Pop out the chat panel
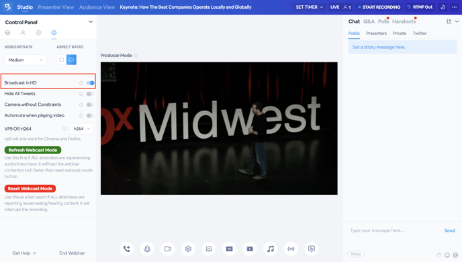Screen dimensions: 462x262 [x=449, y=21]
